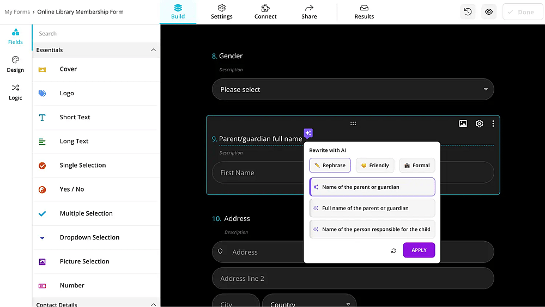Choose 'Name of the parent or guardian' suggestion

pos(372,187)
